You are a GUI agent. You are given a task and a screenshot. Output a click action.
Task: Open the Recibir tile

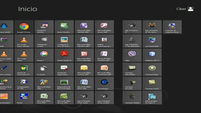(x=24, y=98)
